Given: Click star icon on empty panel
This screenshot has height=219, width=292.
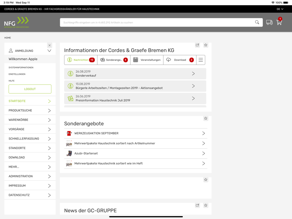Looking at the screenshot, I should [206, 180].
